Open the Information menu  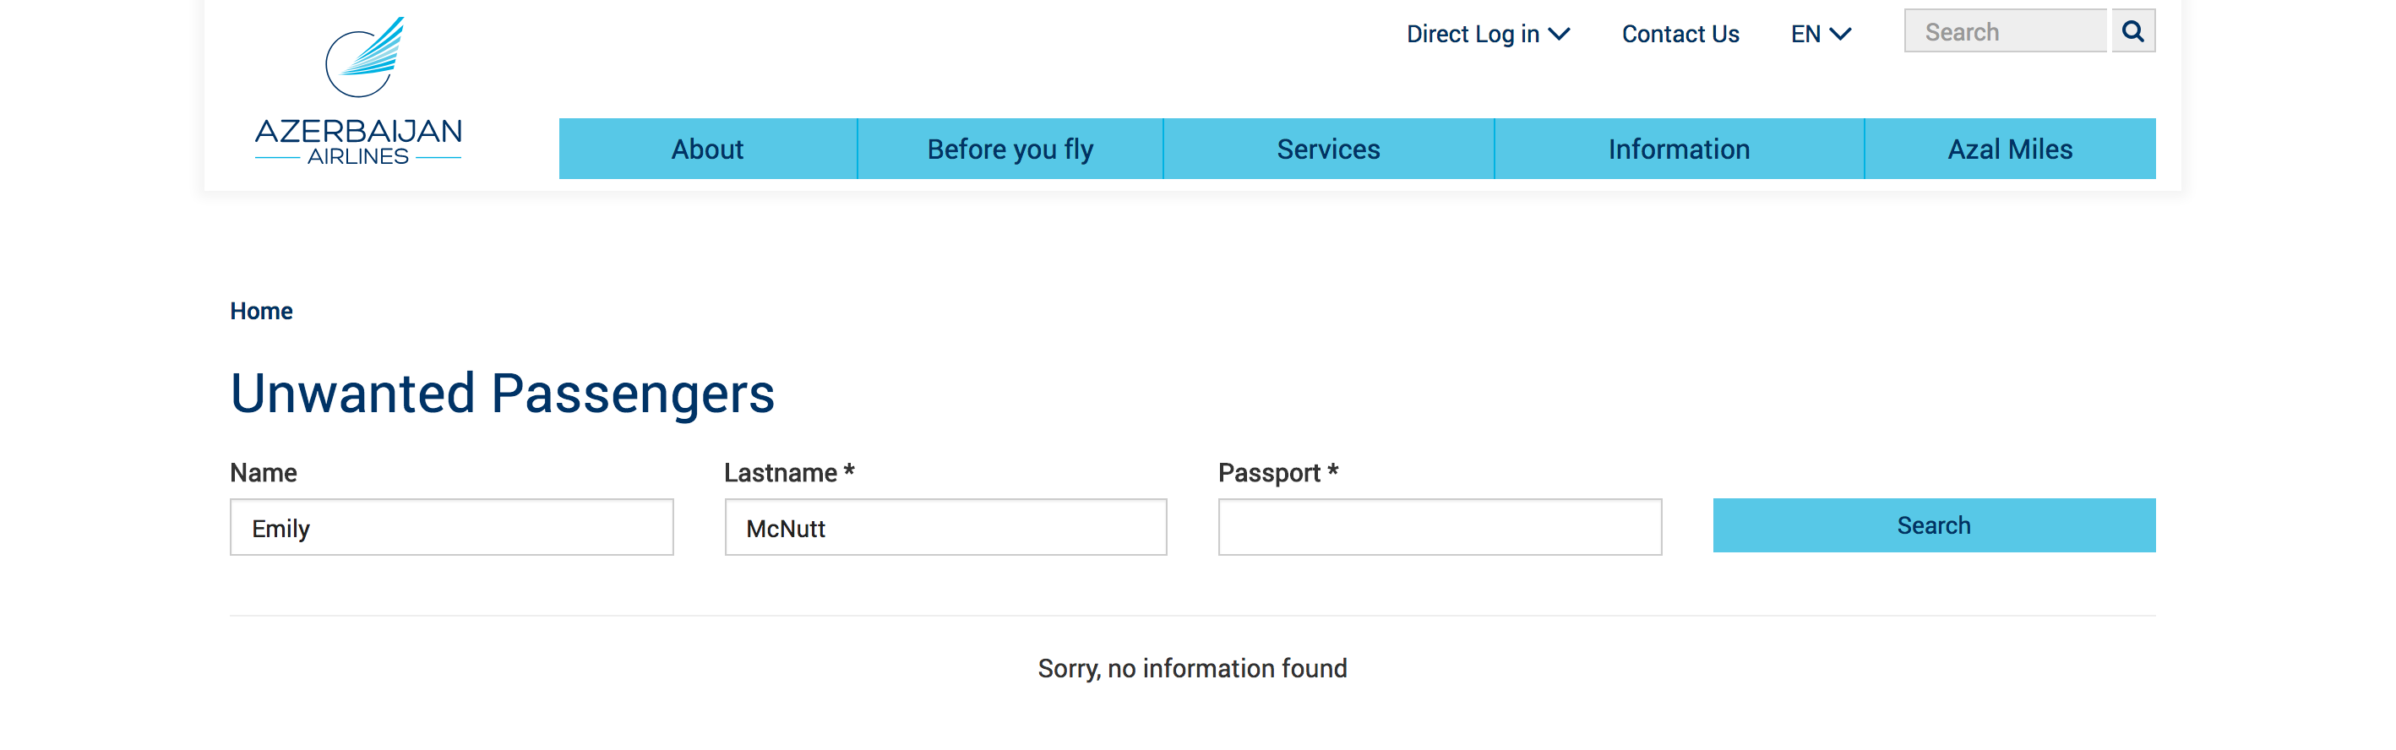click(1678, 149)
